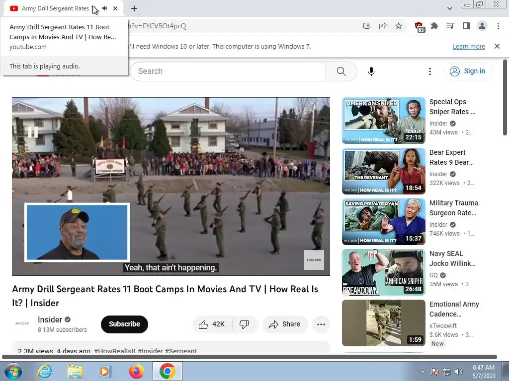Screen dimensions: 509x381
Task: Dismiss the Windows 7 warning bar
Action: pyautogui.click(x=497, y=46)
